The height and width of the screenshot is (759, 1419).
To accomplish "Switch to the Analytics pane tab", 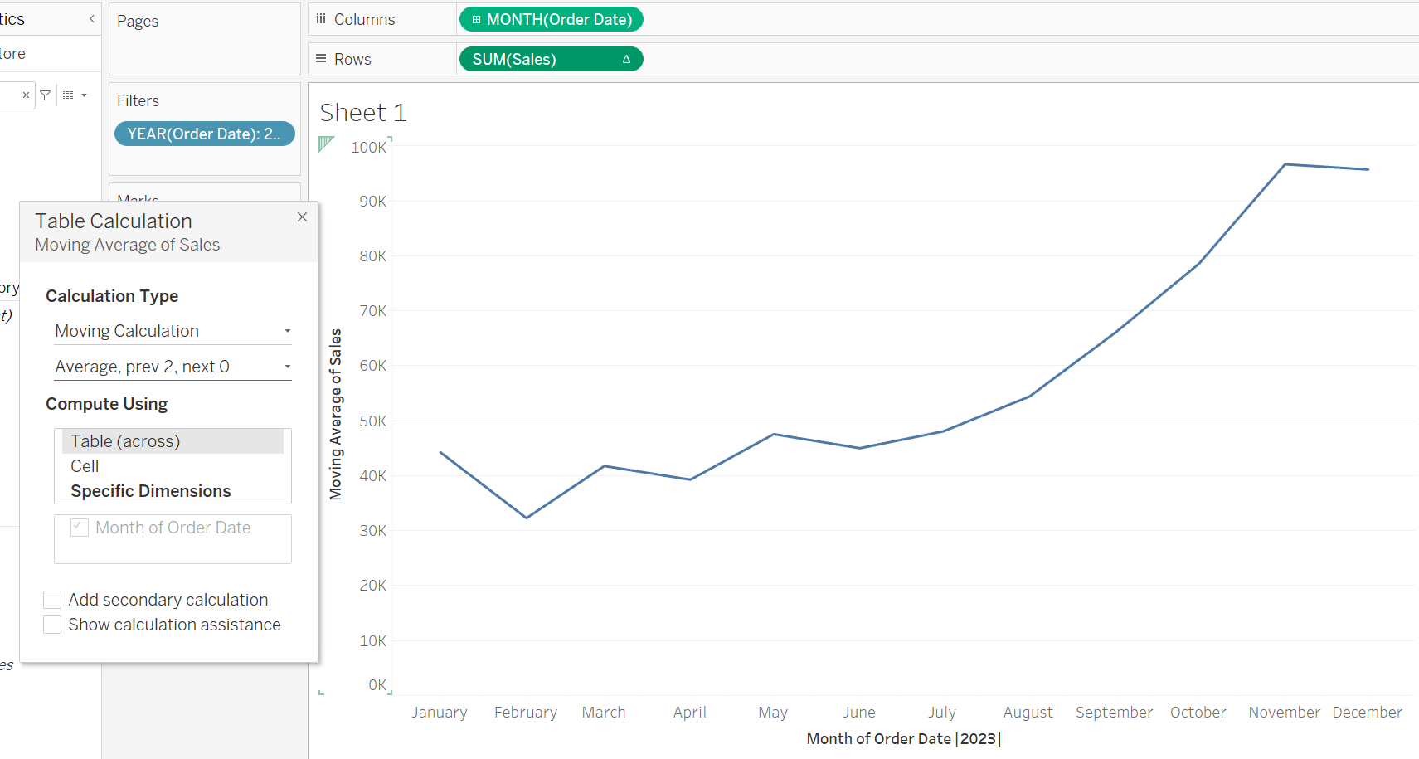I will pos(10,18).
